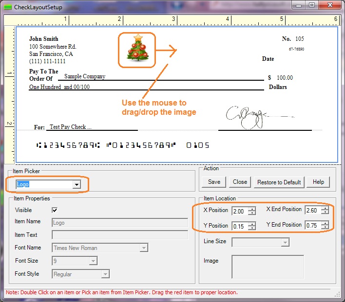Click the Close action button
Viewport: 345px width, 302px height.
click(240, 182)
